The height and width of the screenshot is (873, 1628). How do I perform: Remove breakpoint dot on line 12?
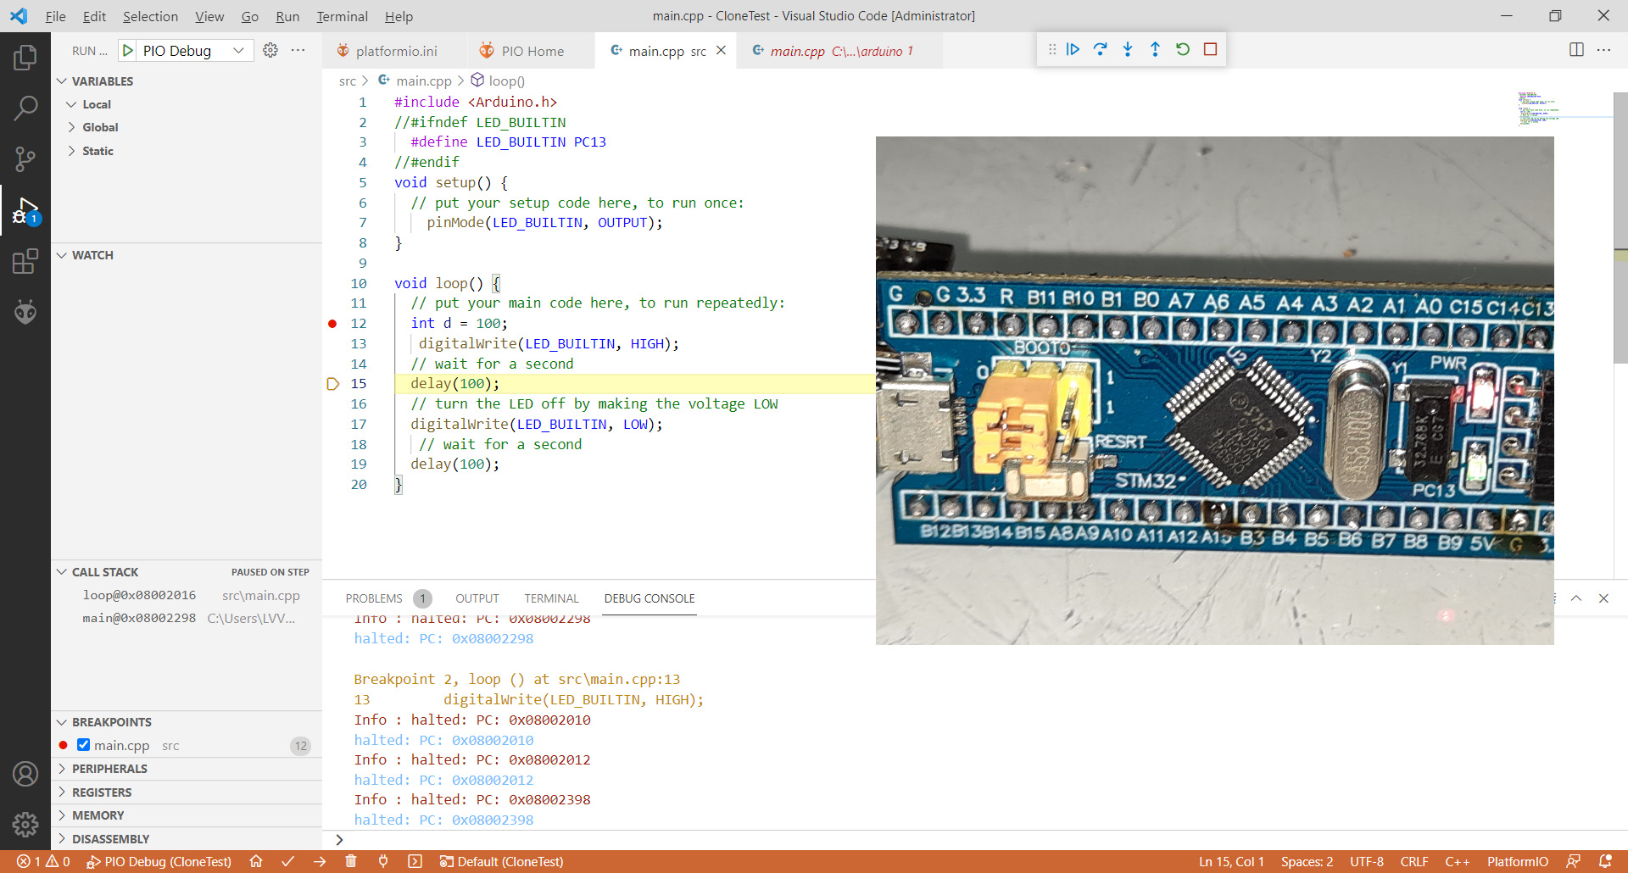(332, 324)
